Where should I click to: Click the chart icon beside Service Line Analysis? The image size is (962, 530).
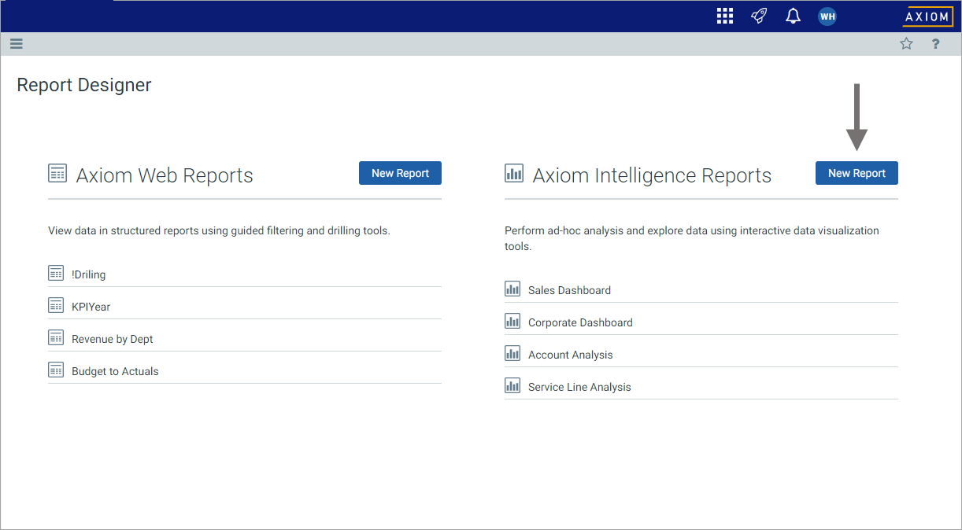[x=512, y=385]
